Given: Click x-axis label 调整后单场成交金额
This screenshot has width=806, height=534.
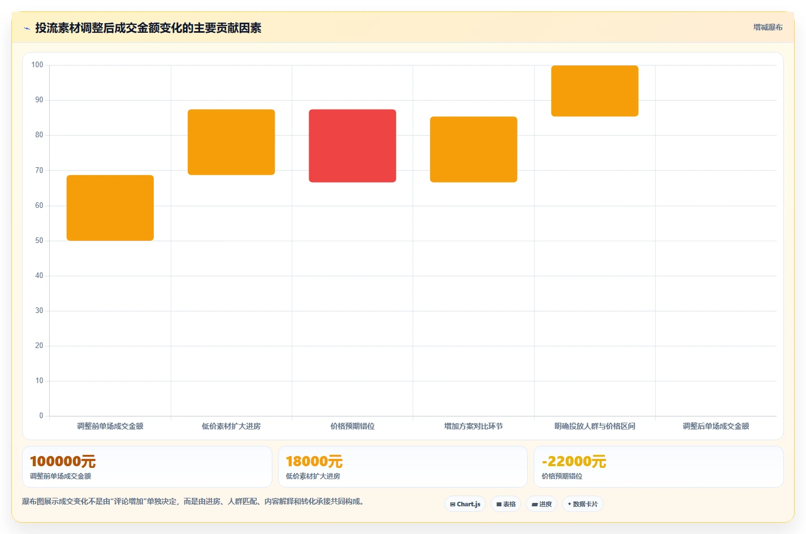Looking at the screenshot, I should click(x=716, y=426).
